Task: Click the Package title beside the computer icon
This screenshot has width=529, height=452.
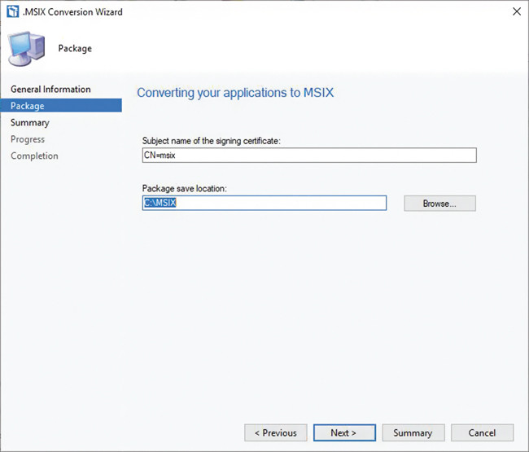Action: (x=75, y=49)
